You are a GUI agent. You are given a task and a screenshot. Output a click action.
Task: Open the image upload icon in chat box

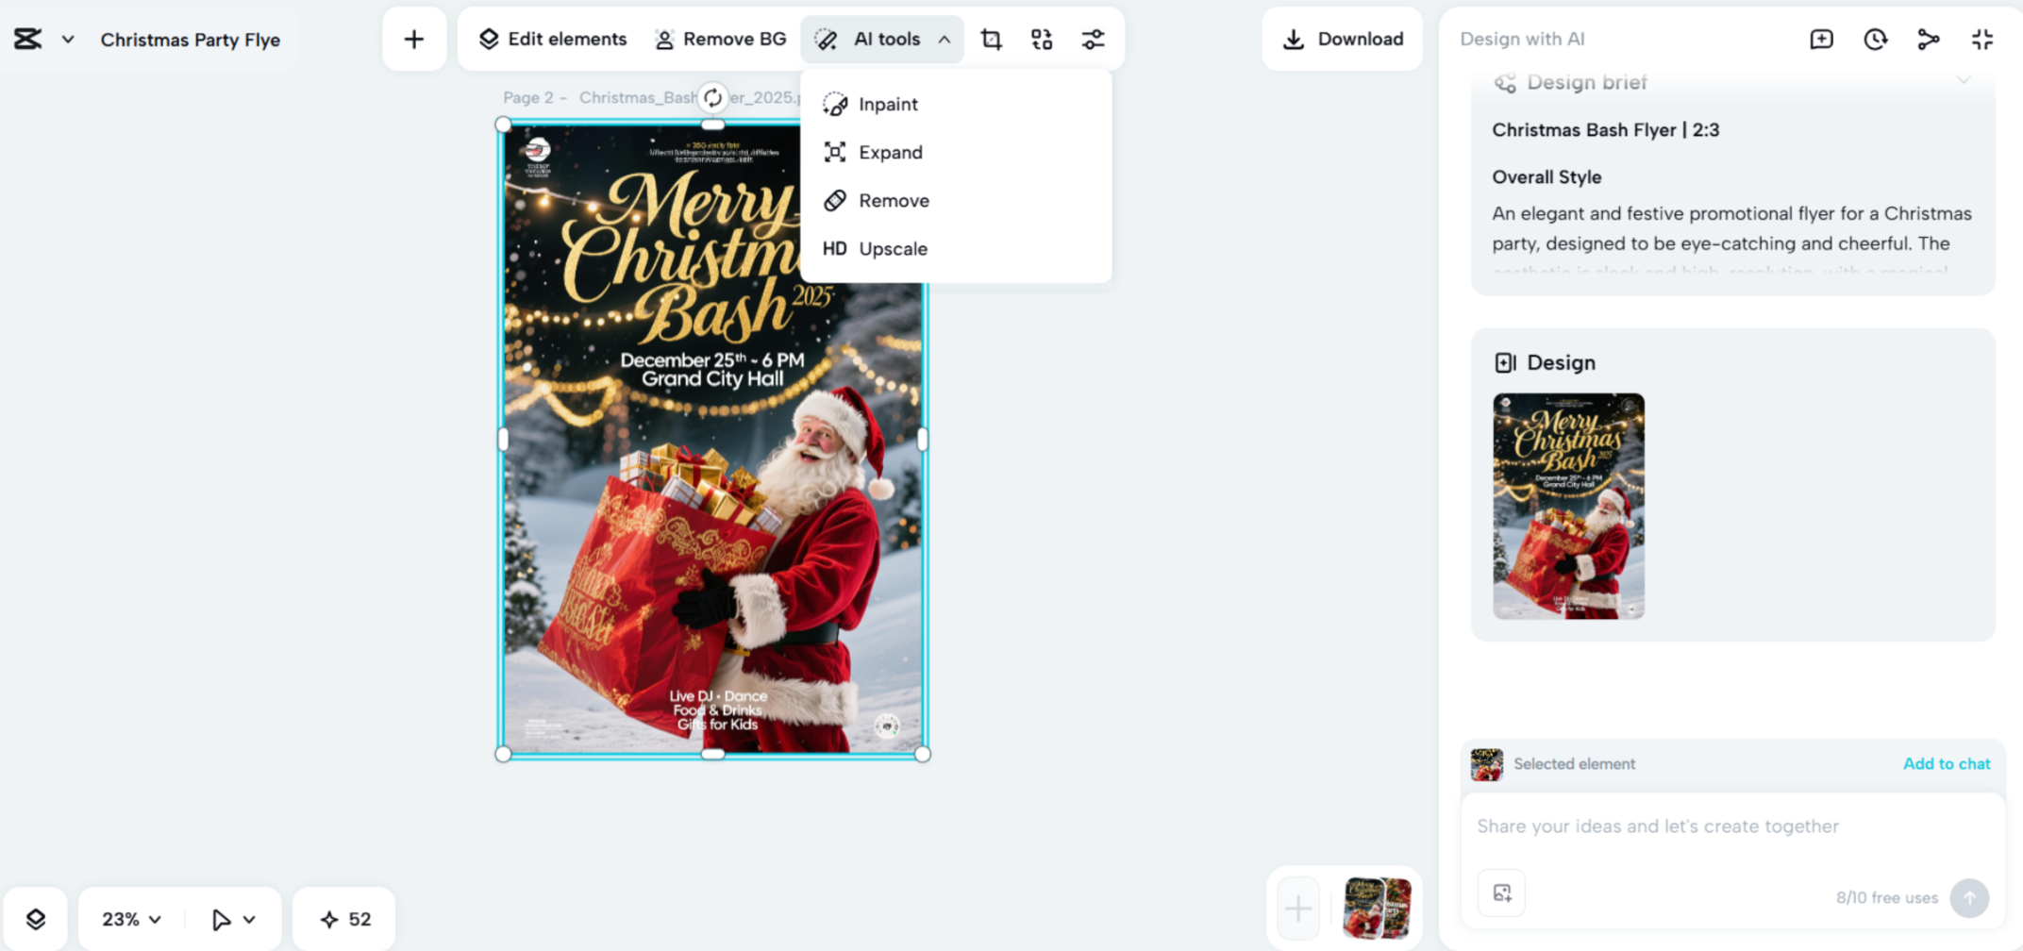1500,893
